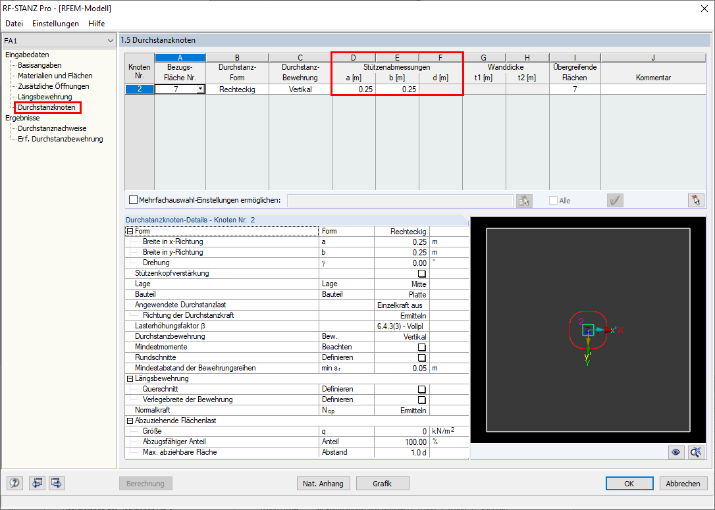The image size is (715, 510).
Task: Confirm the dialog with OK
Action: [629, 483]
